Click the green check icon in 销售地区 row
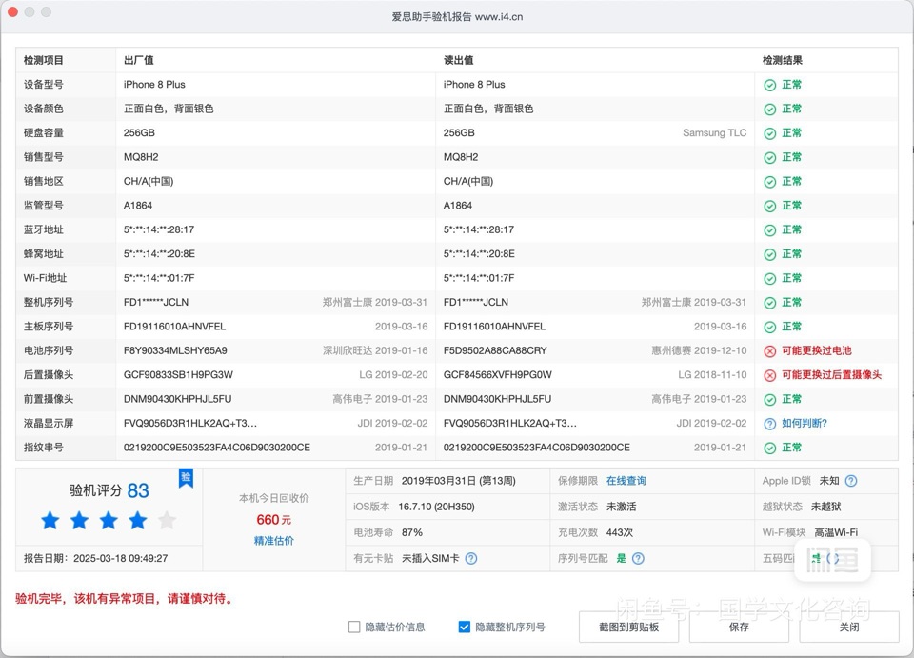 click(x=769, y=182)
